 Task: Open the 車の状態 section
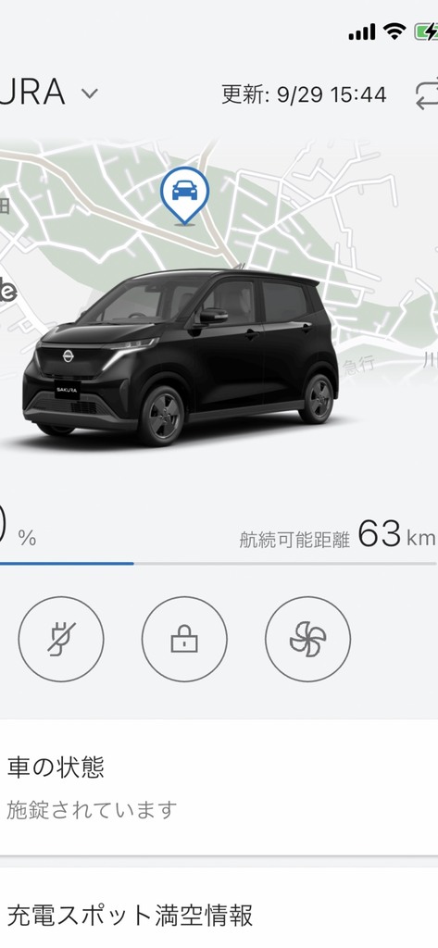219,787
